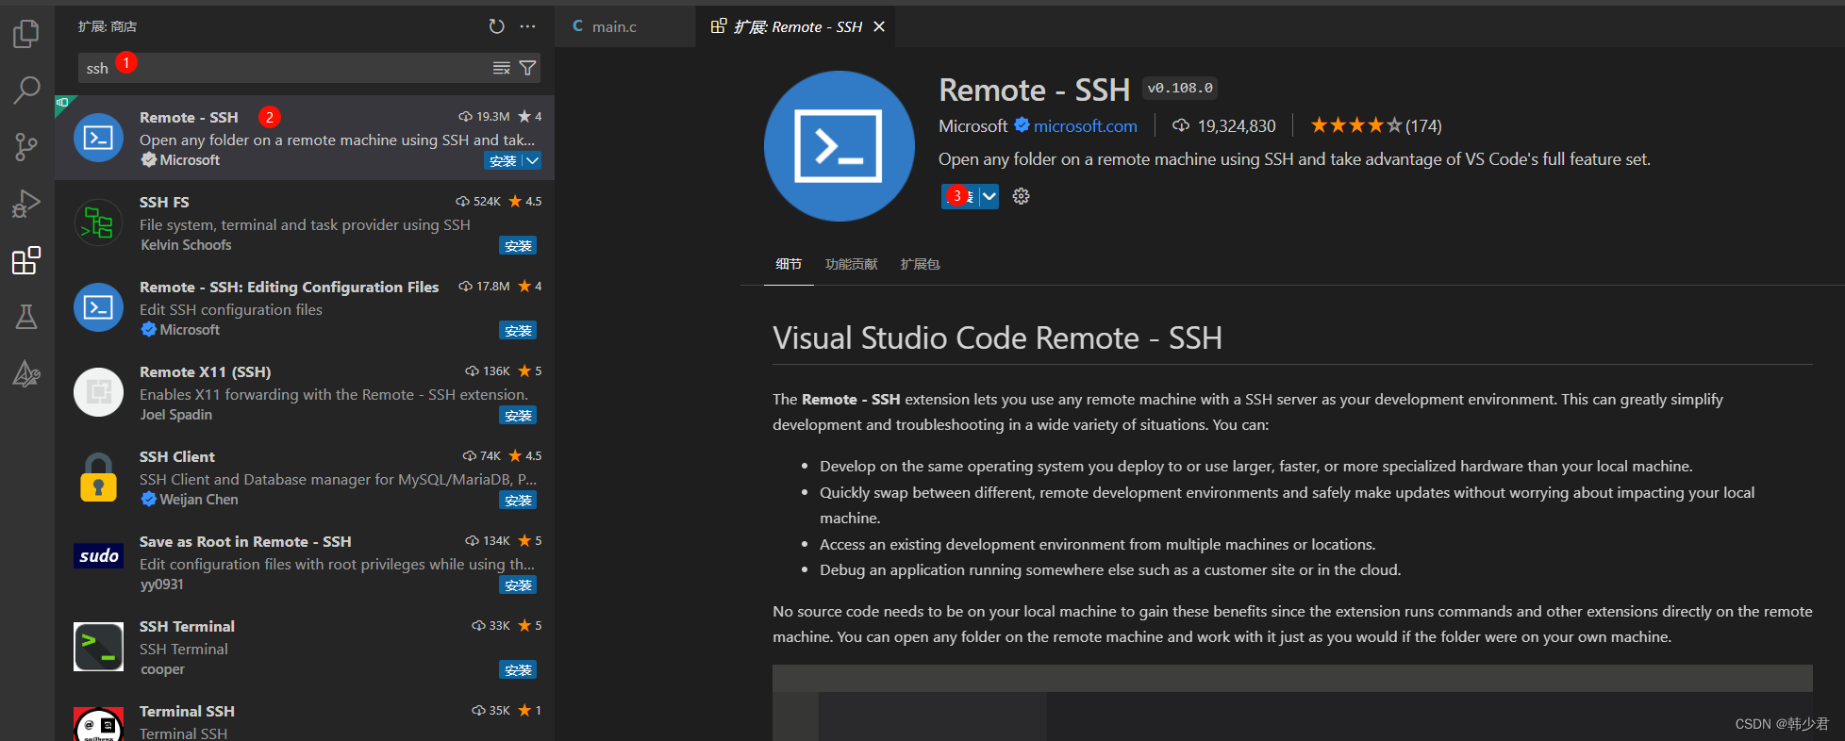Install Remote - SSH from the list
1845x741 pixels.
pos(503,160)
